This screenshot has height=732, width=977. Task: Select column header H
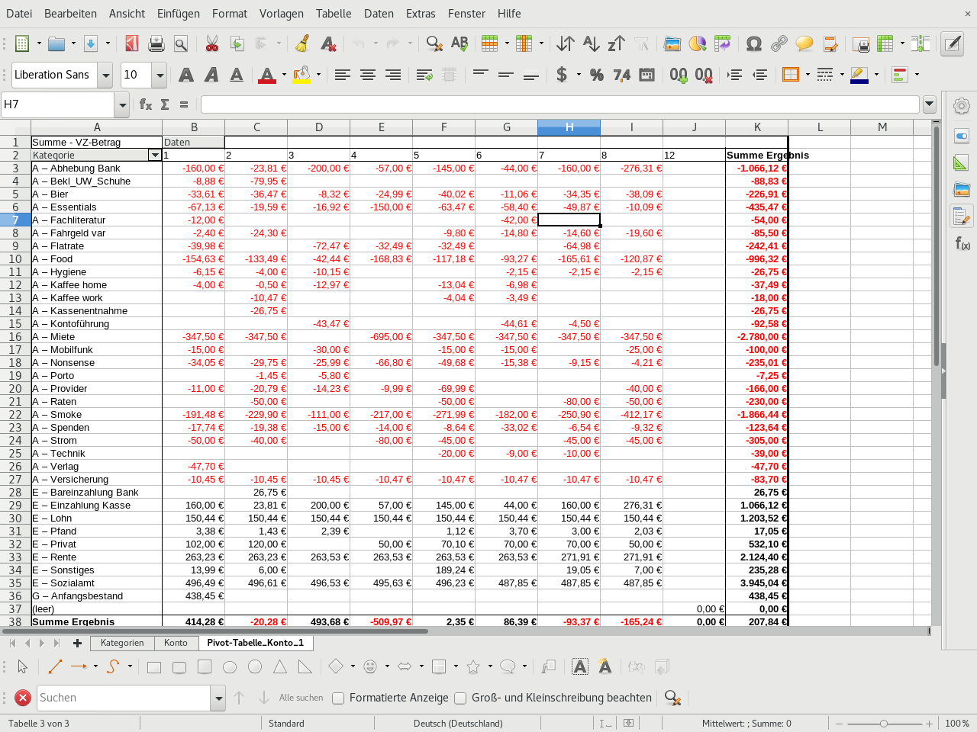[x=569, y=127]
